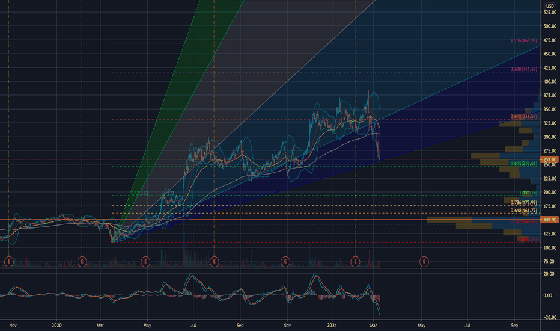Select the 0.618(161.72) Fibonacci level label
Image resolution: width=560 pixels, height=331 pixels.
523,211
